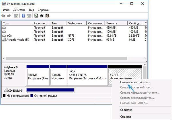The width and height of the screenshot is (172, 120).
Task: Minimize the Disk Management window
Action: click(x=121, y=4)
